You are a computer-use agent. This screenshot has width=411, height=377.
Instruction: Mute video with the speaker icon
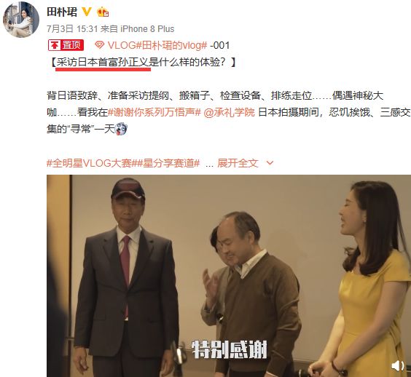(398, 366)
